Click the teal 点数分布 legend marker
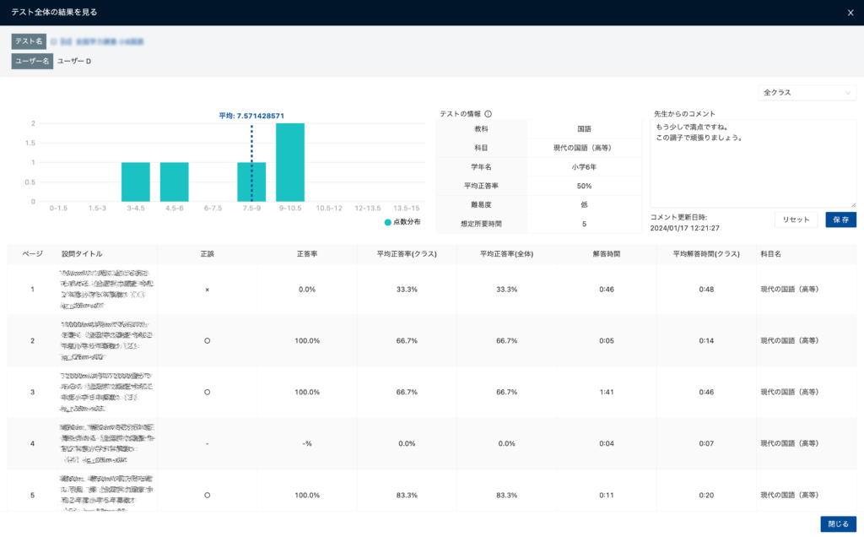Viewport: 864px width, 537px height. coord(388,222)
